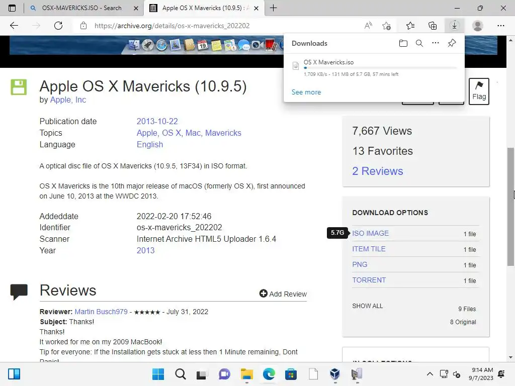The height and width of the screenshot is (386, 515).
Task: Open a new browser tab
Action: coord(273,8)
